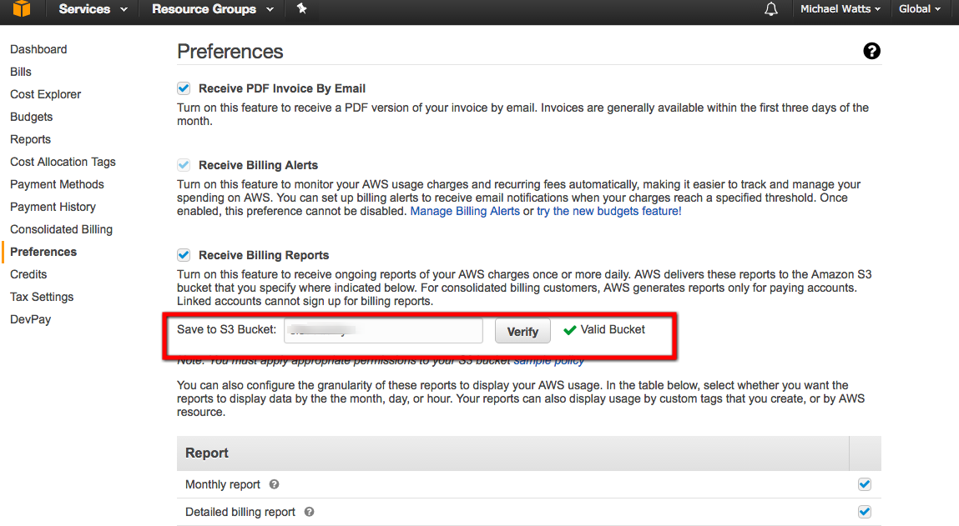This screenshot has height=526, width=959.
Task: Open Reports in the sidebar
Action: [31, 139]
